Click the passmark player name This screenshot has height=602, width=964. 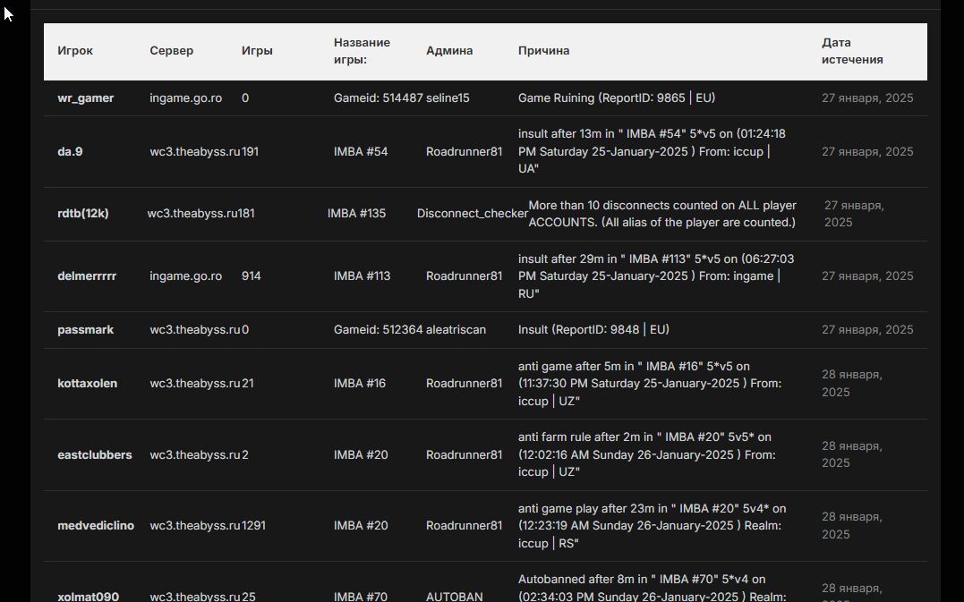[85, 330]
